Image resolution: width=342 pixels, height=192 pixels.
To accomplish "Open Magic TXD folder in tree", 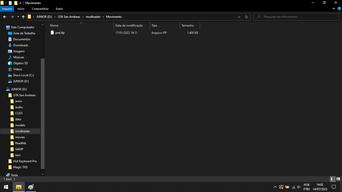I will tap(20, 167).
